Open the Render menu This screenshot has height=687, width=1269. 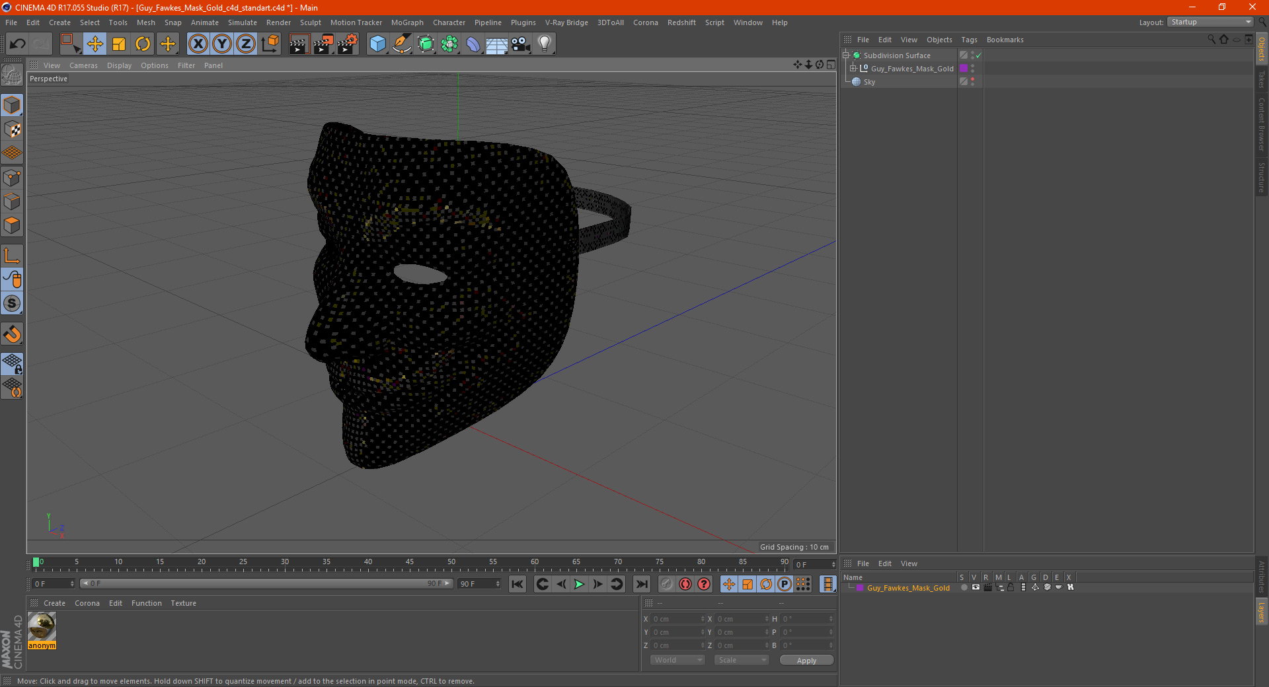coord(278,22)
